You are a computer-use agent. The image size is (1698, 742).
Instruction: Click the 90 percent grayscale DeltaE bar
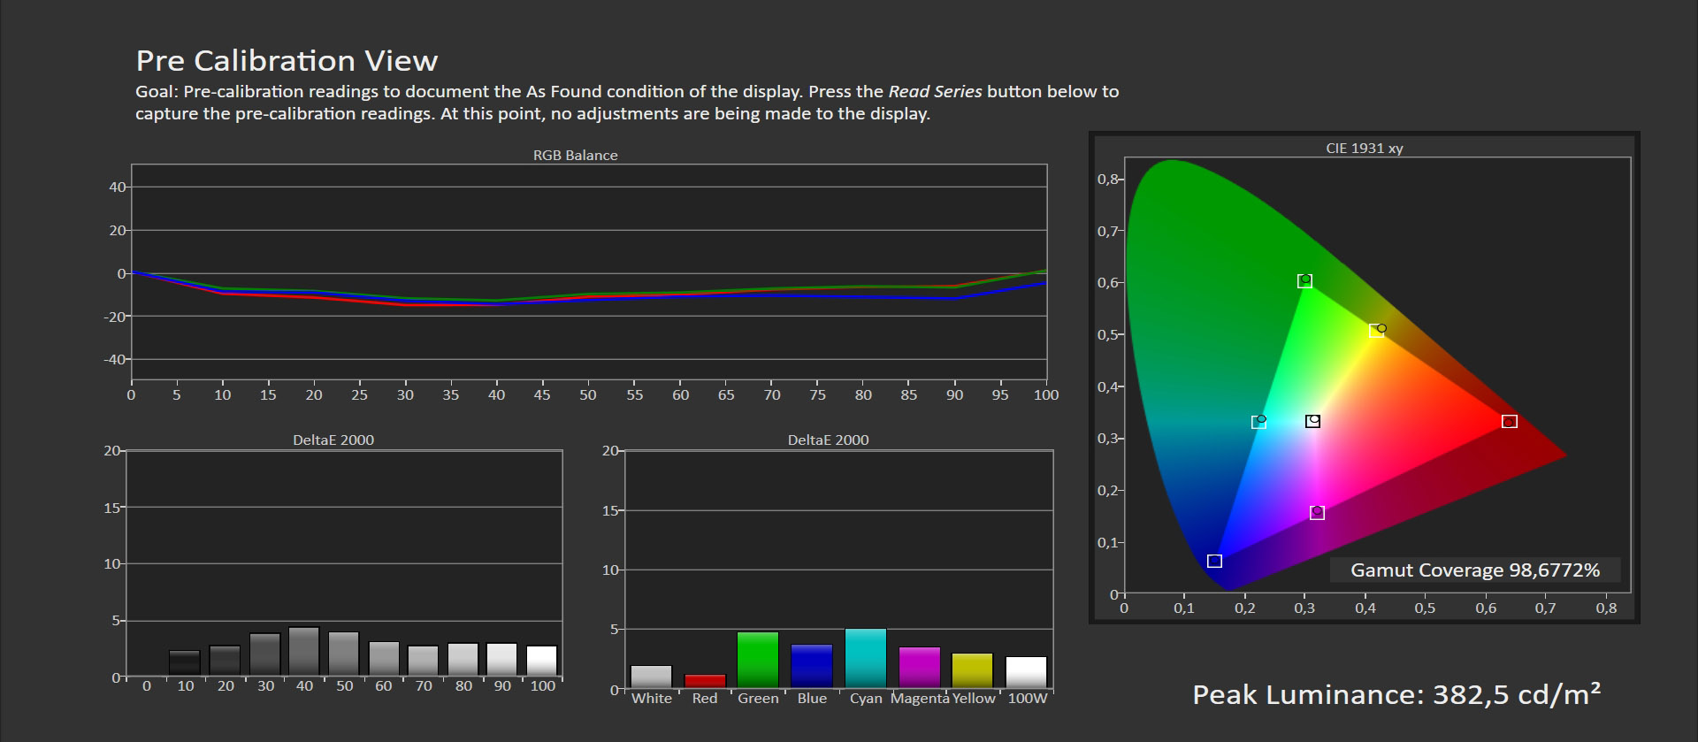[501, 660]
